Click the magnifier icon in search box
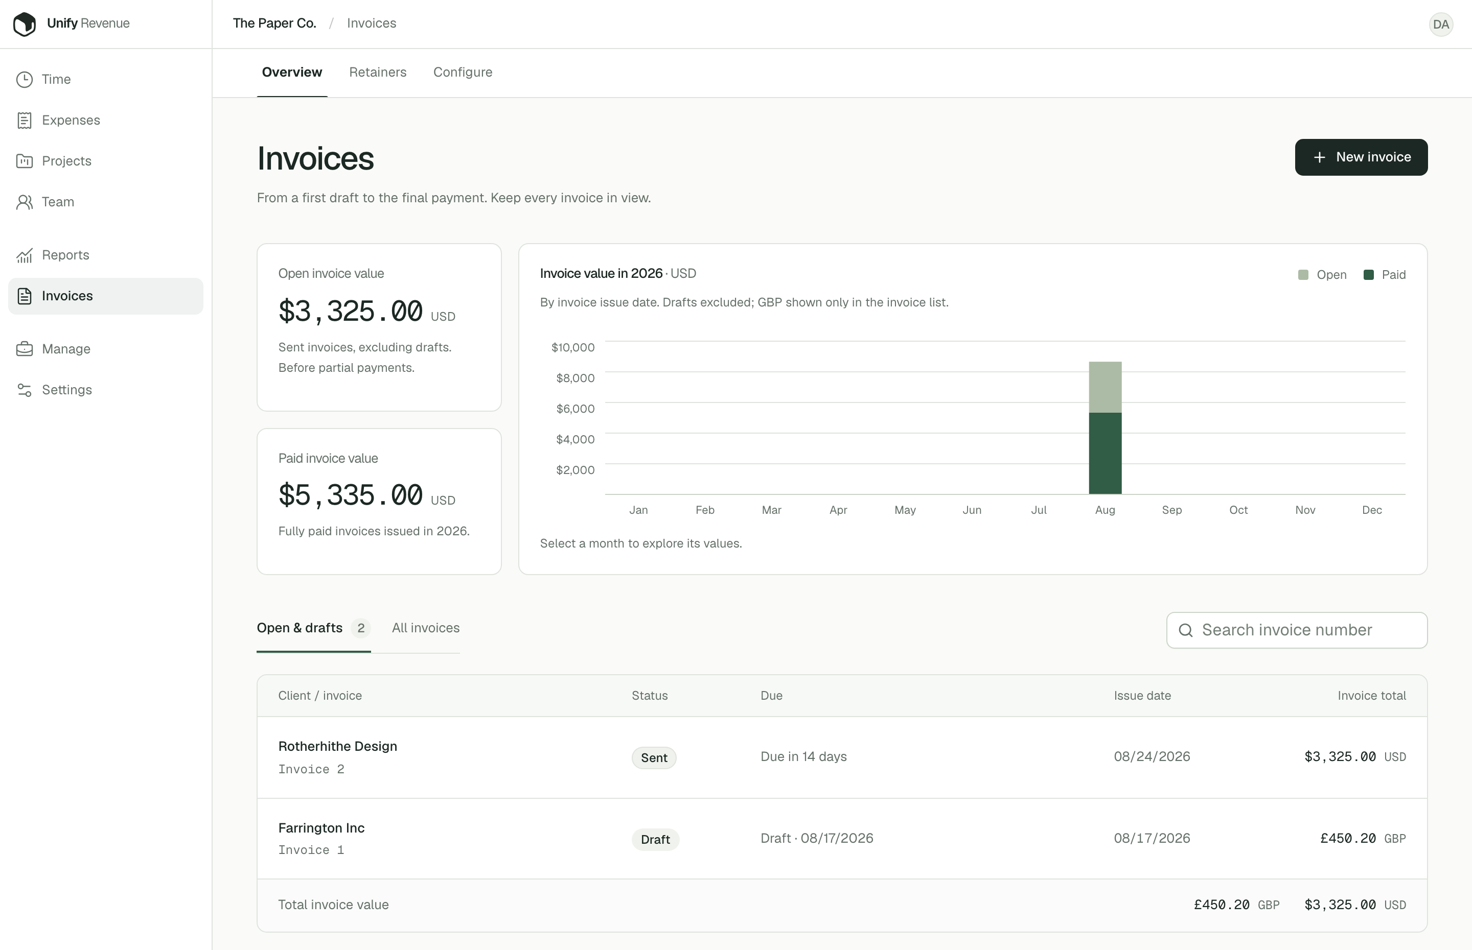Image resolution: width=1472 pixels, height=950 pixels. pyautogui.click(x=1186, y=630)
